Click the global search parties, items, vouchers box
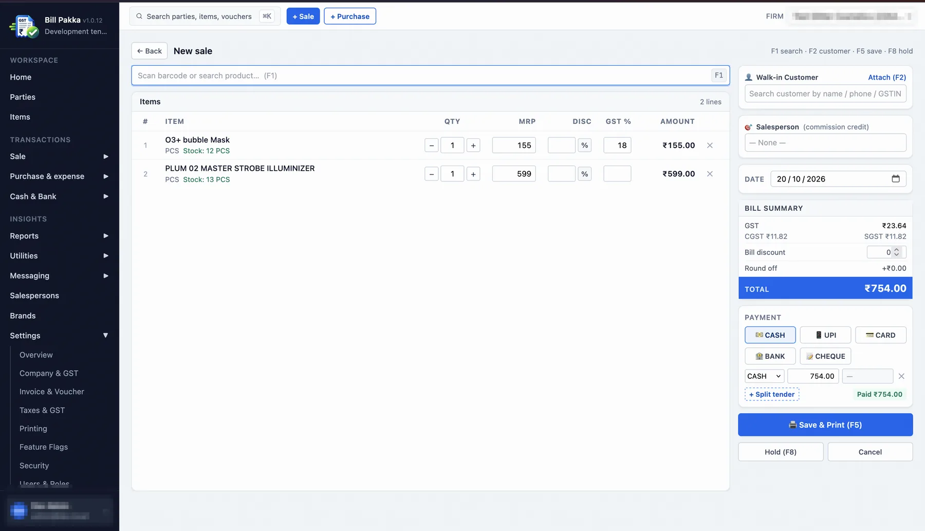 coord(205,16)
